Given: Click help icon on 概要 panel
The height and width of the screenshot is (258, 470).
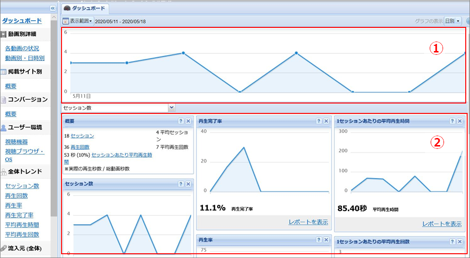Looking at the screenshot, I should click(181, 121).
